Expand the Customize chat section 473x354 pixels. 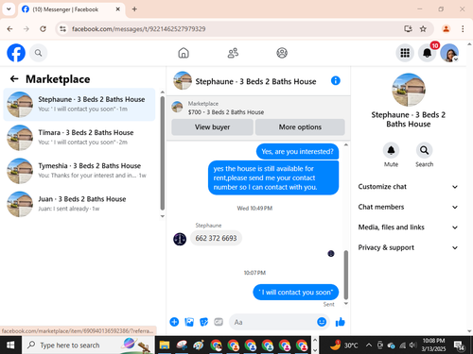point(408,187)
